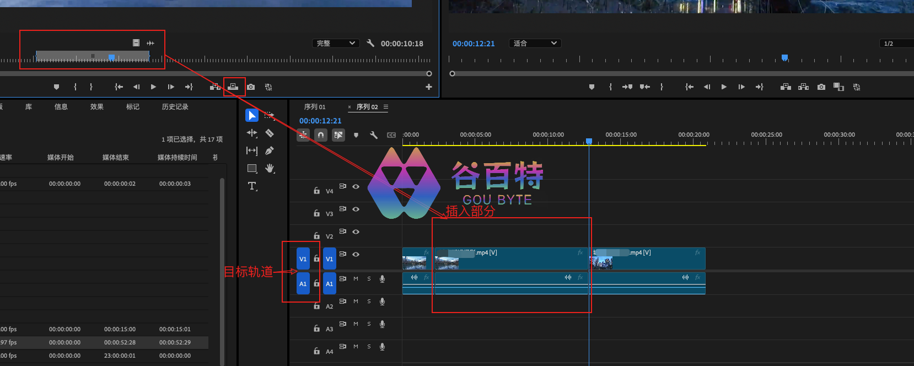Click Export Frame camera in source monitor
This screenshot has height=366, width=914.
(251, 87)
